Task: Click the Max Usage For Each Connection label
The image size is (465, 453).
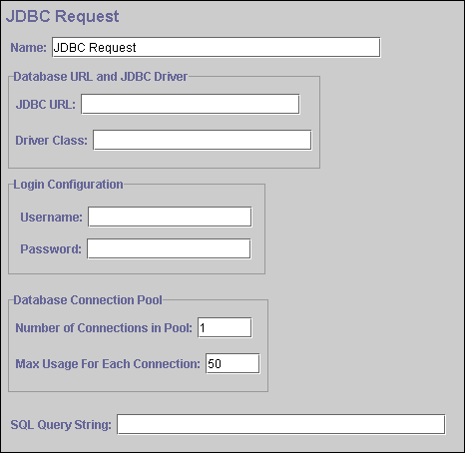Action: [x=108, y=364]
